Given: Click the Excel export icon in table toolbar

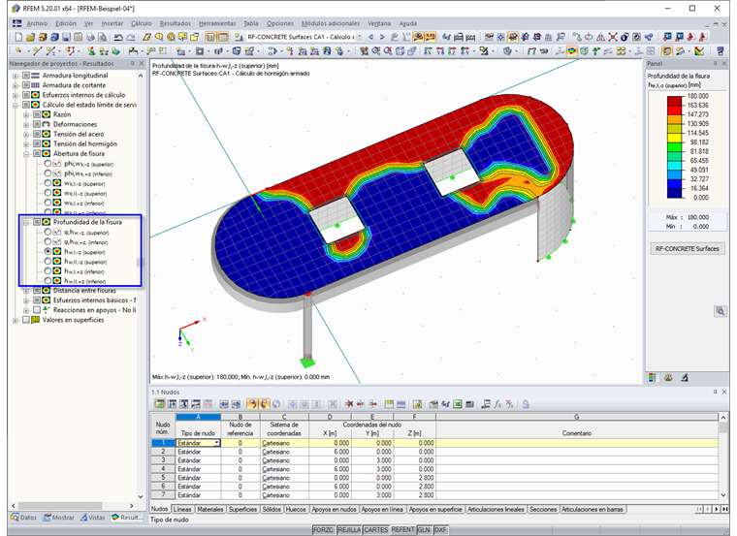Looking at the screenshot, I should click(x=458, y=404).
